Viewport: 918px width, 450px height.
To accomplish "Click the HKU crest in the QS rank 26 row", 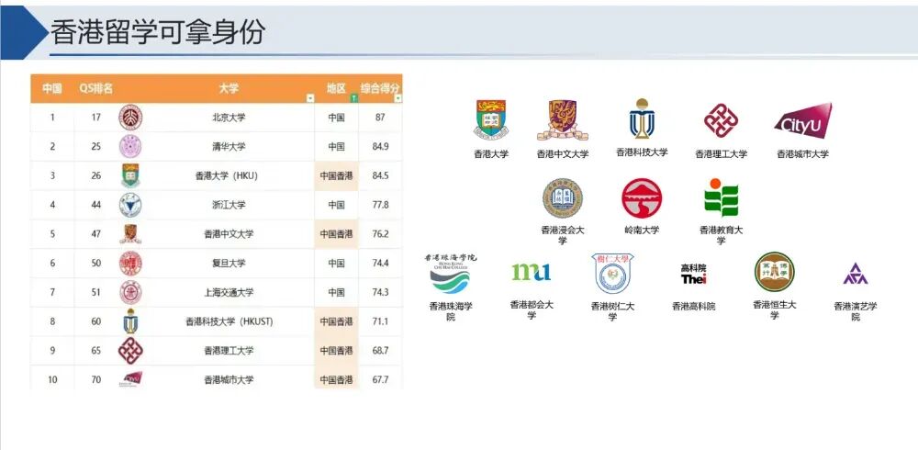I will coord(130,175).
